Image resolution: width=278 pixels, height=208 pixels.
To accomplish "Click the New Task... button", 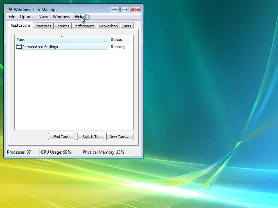I will point(120,137).
